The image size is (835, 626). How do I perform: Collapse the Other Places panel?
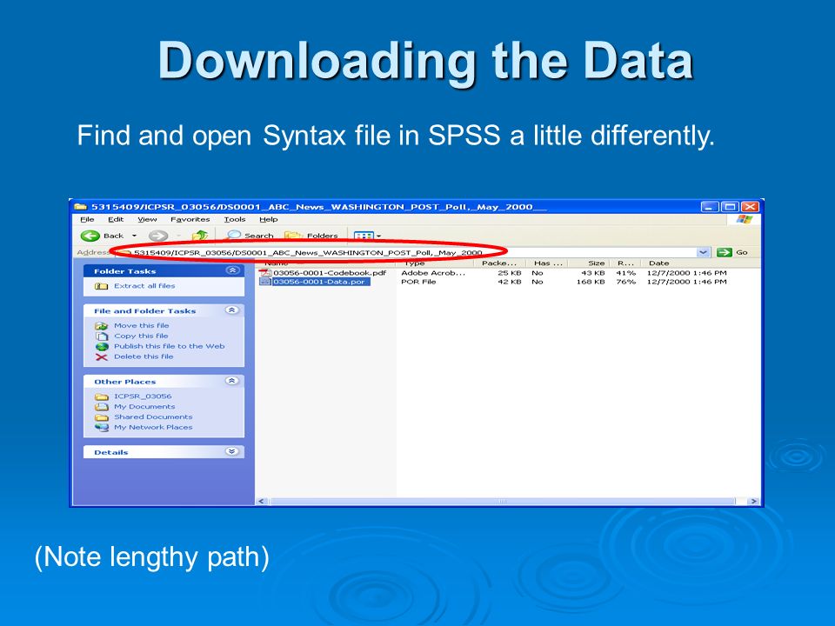[x=231, y=381]
